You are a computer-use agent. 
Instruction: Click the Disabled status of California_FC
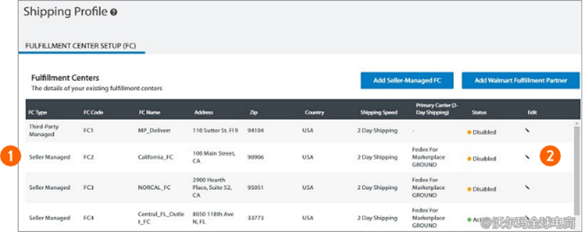(x=484, y=159)
